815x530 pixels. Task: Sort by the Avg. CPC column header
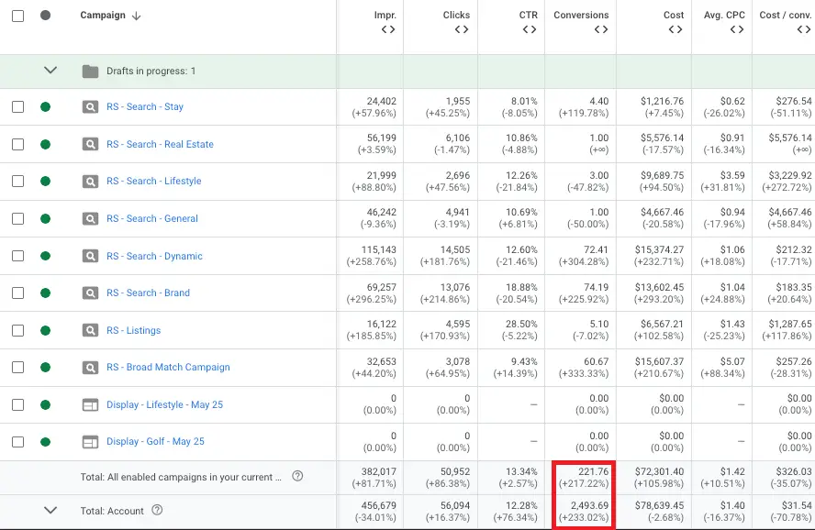[x=724, y=15]
